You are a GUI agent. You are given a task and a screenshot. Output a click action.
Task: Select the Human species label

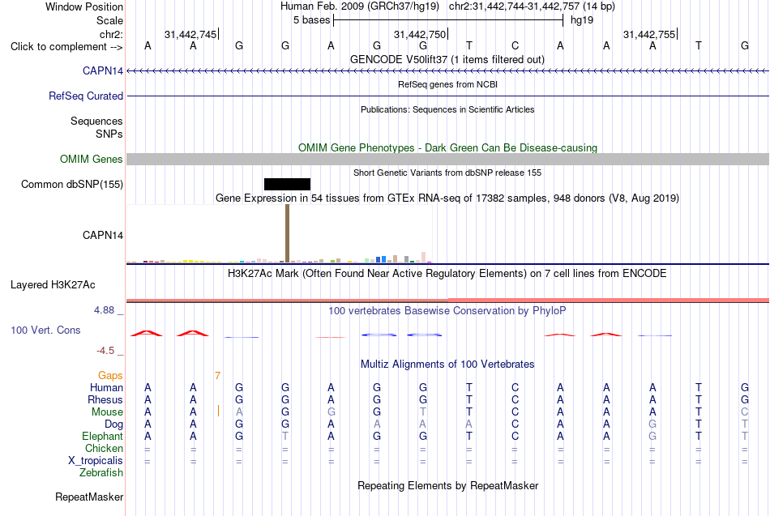[x=106, y=388]
